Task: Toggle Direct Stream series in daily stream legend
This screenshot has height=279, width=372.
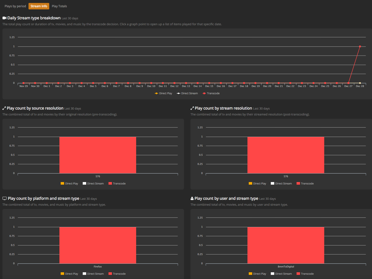Action: [x=187, y=93]
